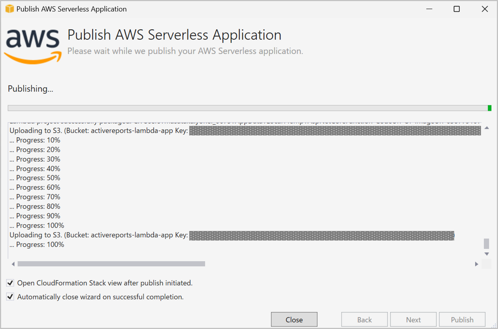The image size is (498, 329).
Task: Click 'Open CloudFormation Stack view after publish initiated' label
Action: pos(105,283)
